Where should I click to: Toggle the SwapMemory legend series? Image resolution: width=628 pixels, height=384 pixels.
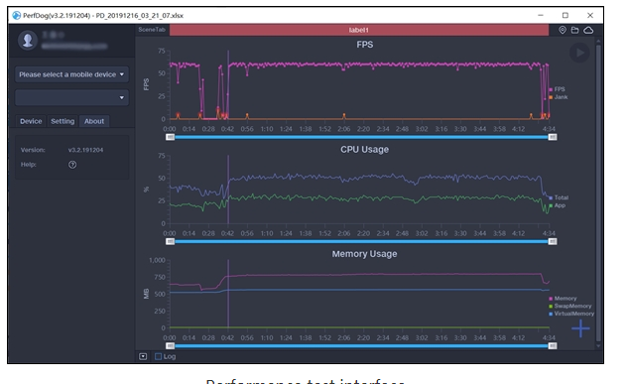(569, 306)
